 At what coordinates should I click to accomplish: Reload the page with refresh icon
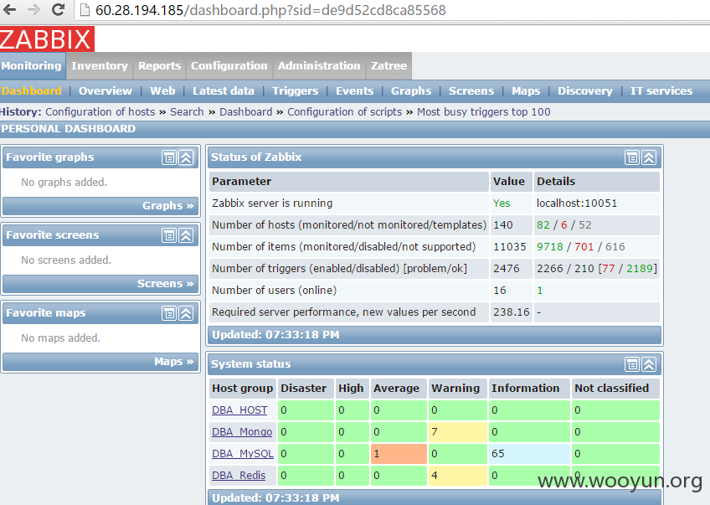coord(58,9)
